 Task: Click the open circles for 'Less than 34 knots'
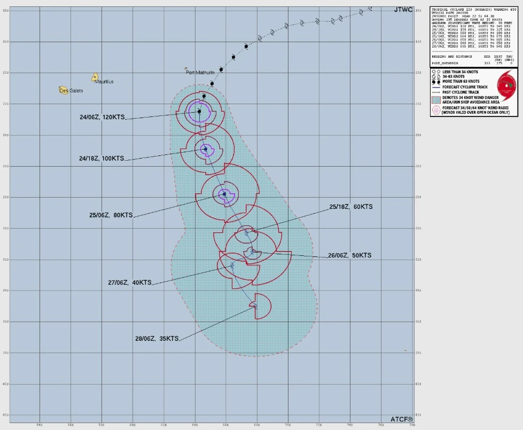pos(436,72)
